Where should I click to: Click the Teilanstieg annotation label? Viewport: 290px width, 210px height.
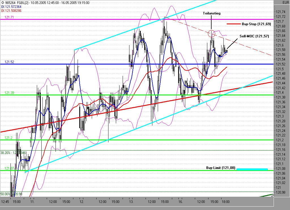[x=212, y=13]
